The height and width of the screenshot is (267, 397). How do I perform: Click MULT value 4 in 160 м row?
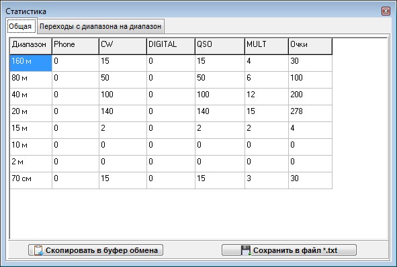point(267,63)
